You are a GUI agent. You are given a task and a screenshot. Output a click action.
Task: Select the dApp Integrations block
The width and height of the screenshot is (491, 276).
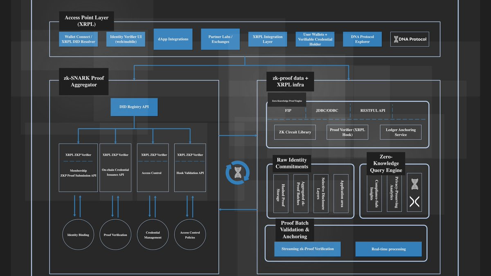[173, 39]
